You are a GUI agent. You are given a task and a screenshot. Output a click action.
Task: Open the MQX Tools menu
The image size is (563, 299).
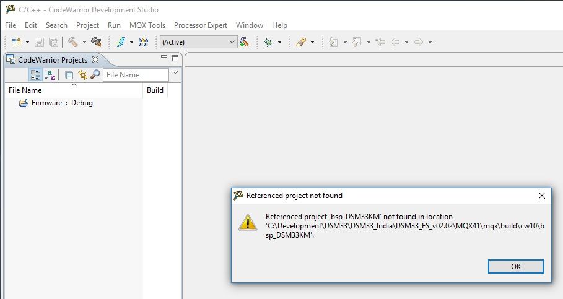click(147, 25)
